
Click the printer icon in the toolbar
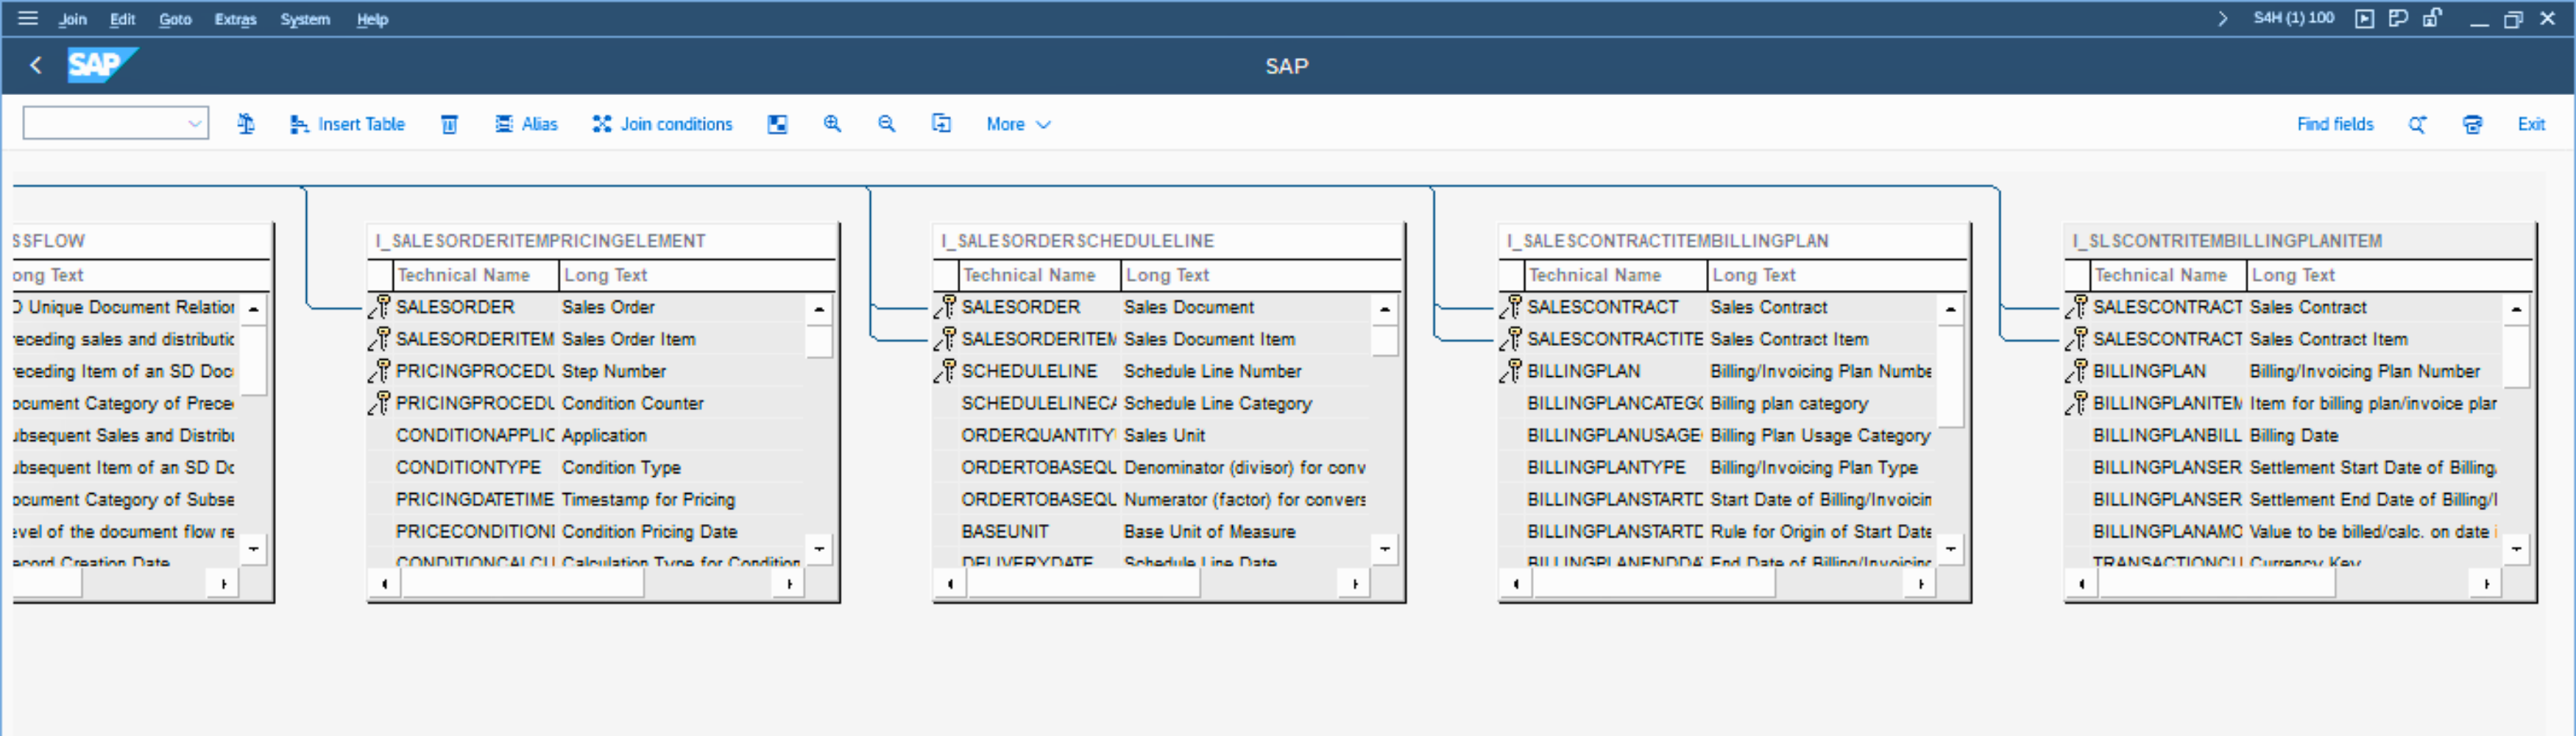(x=2472, y=124)
